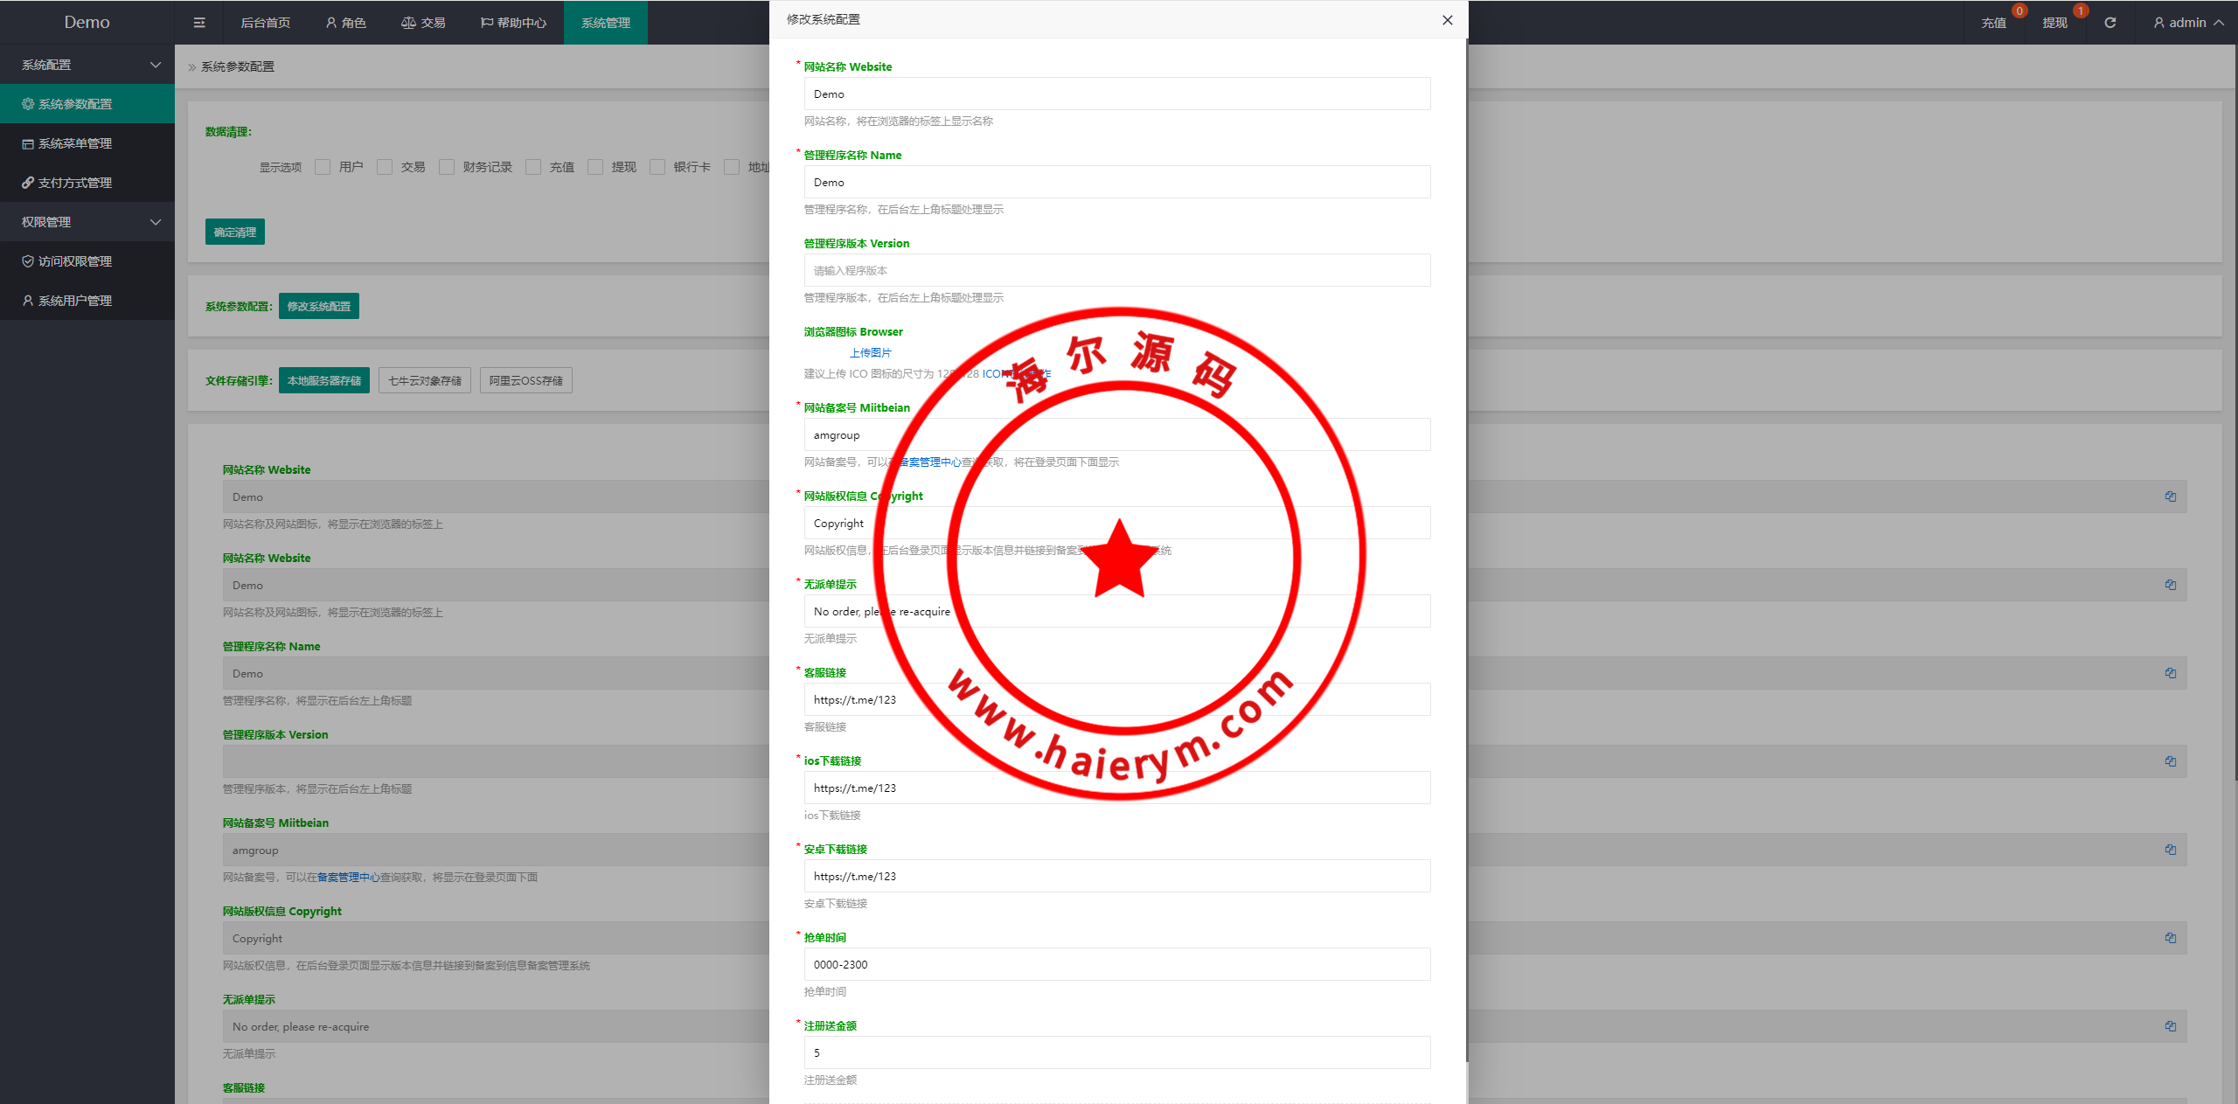Screen dimensions: 2238x1104
Task: Enable the 交易 checkbox
Action: (x=385, y=167)
